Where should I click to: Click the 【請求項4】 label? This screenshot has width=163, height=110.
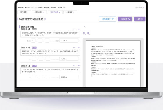(x=26, y=48)
